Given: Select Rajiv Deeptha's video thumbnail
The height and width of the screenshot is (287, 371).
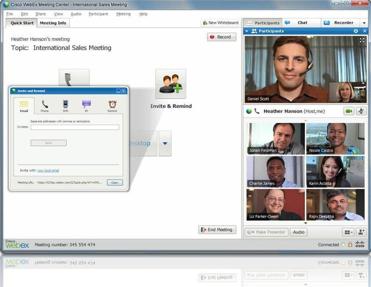Looking at the screenshot, I should point(335,205).
